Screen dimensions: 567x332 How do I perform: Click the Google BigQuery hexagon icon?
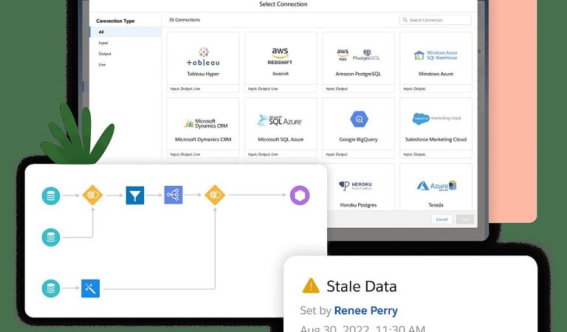tap(359, 120)
